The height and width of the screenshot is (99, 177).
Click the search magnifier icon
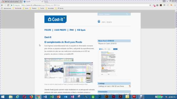pyautogui.click(x=127, y=14)
